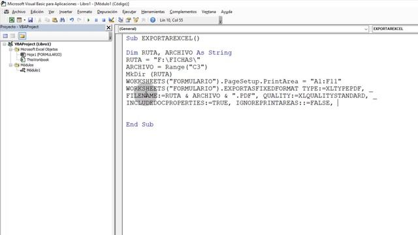Click the Paste clipboard icon
This screenshot has height=235, width=418.
point(55,20)
